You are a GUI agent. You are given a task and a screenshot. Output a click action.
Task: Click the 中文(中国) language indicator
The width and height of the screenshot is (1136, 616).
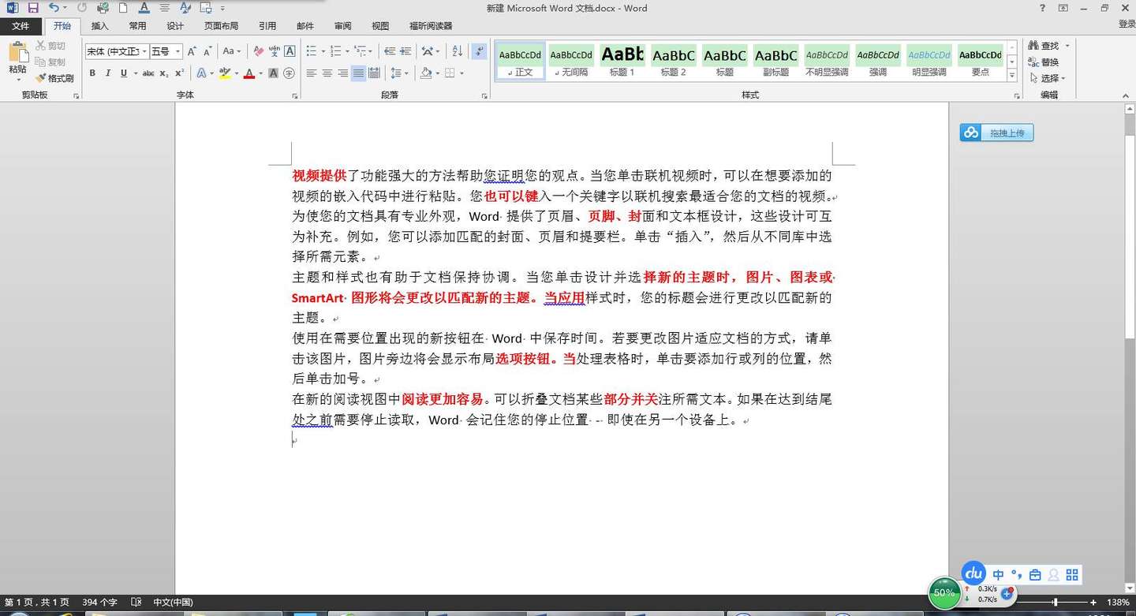click(x=173, y=603)
